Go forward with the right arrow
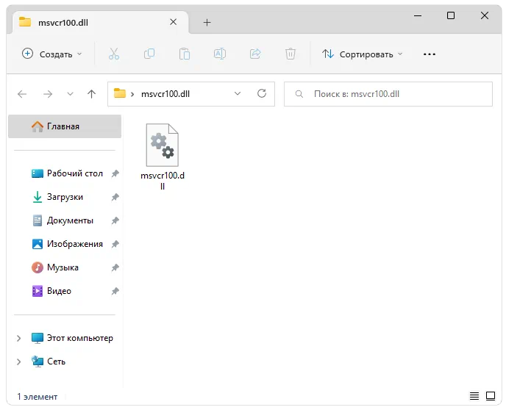This screenshot has width=506, height=410. 48,94
